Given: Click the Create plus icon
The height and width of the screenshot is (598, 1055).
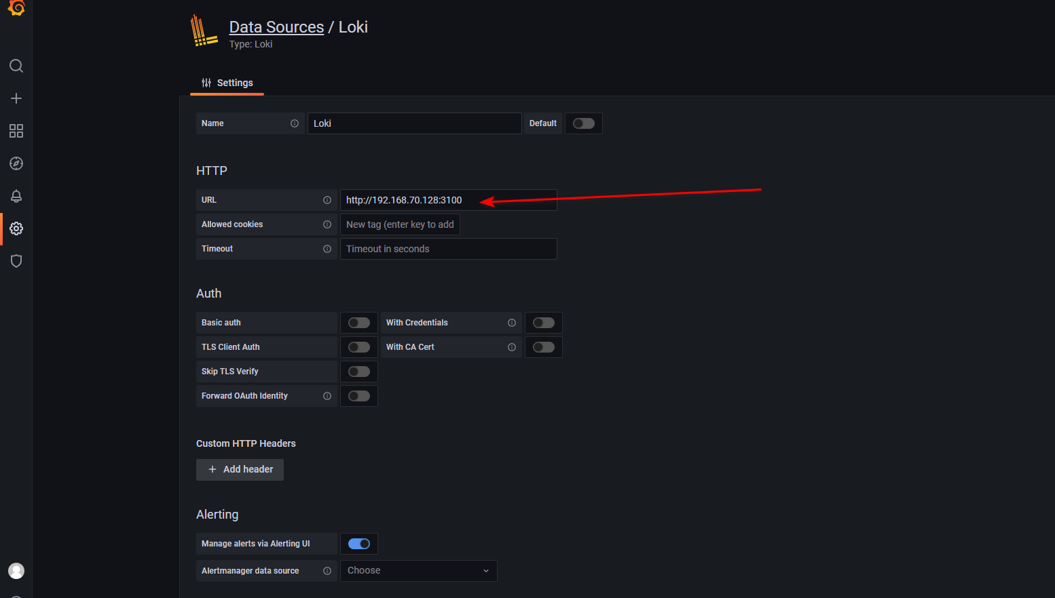Looking at the screenshot, I should [16, 98].
